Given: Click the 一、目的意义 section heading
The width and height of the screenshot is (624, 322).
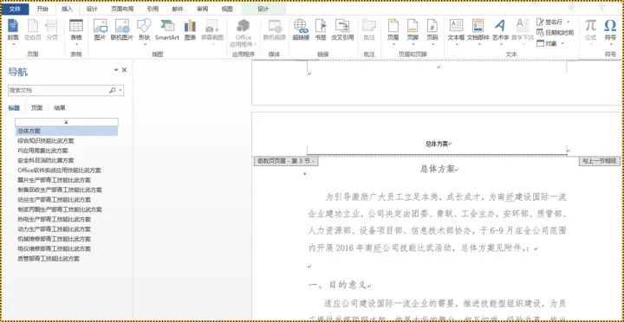Looking at the screenshot, I should 337,285.
